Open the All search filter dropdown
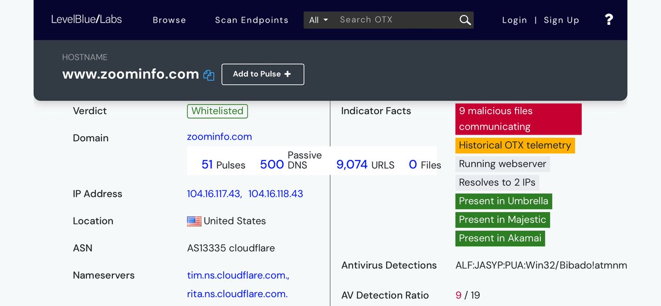The image size is (661, 306). (x=318, y=20)
